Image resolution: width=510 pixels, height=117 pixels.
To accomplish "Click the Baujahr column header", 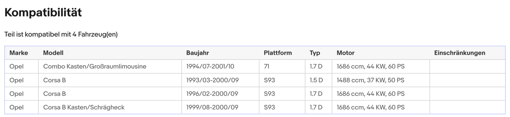I will [197, 53].
